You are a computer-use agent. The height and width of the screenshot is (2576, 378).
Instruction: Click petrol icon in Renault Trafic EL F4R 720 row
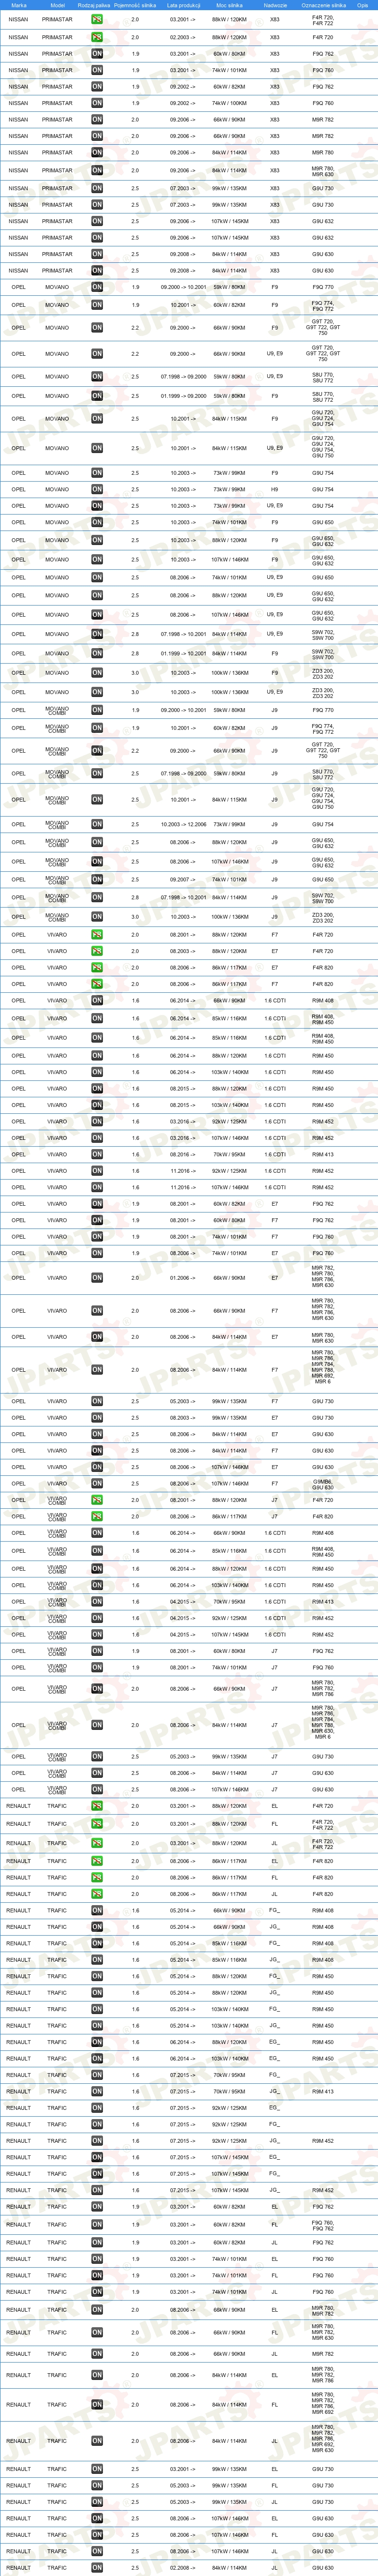tap(97, 1806)
